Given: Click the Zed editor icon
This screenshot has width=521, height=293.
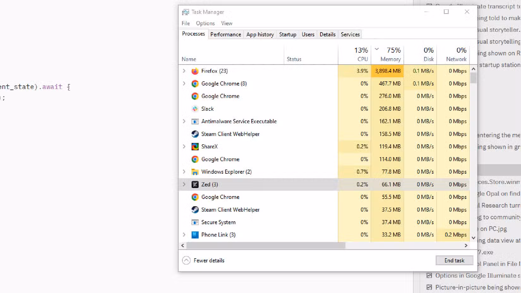Looking at the screenshot, I should pyautogui.click(x=195, y=185).
